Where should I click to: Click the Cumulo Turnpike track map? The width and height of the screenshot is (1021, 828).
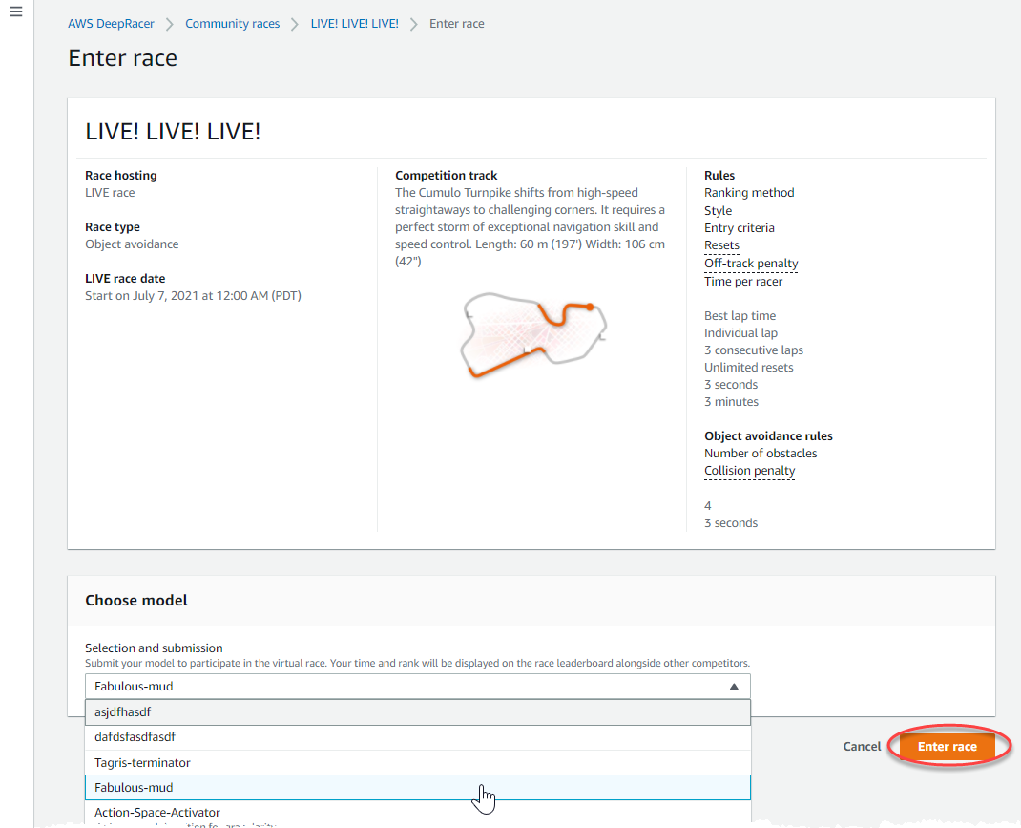click(532, 332)
